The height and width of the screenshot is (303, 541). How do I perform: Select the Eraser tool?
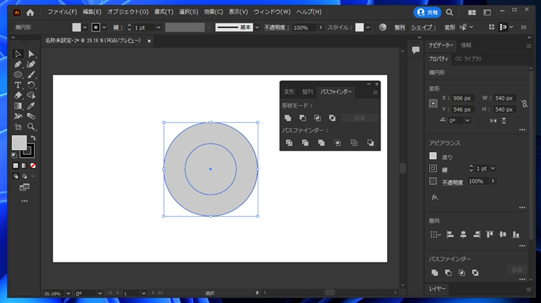[x=18, y=95]
